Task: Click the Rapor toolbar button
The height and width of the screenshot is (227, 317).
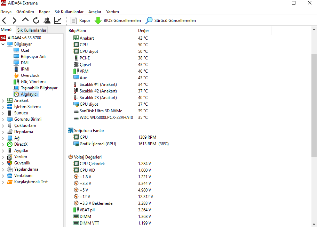Action: point(80,21)
